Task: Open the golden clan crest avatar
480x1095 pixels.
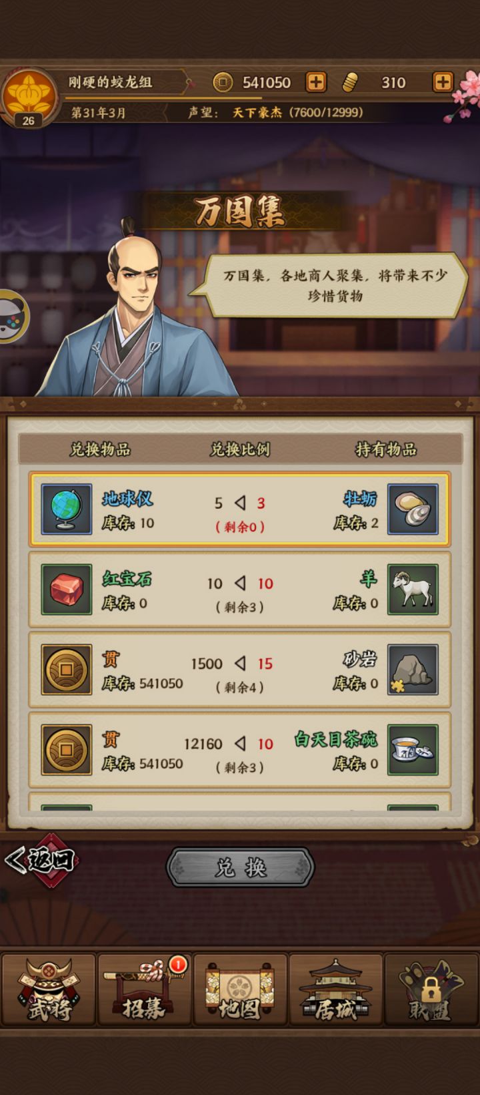Action: tap(29, 97)
